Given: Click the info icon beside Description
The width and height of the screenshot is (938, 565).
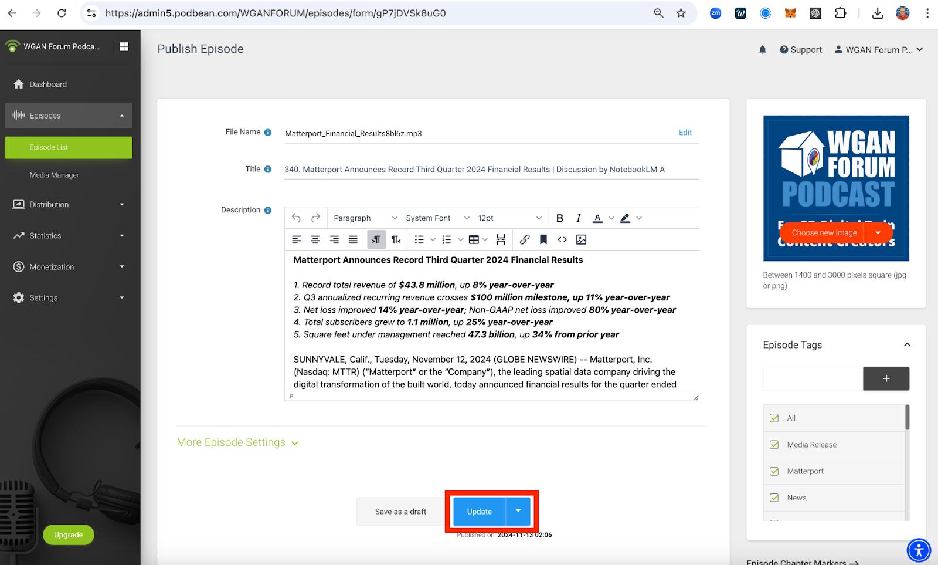Looking at the screenshot, I should click(x=268, y=210).
